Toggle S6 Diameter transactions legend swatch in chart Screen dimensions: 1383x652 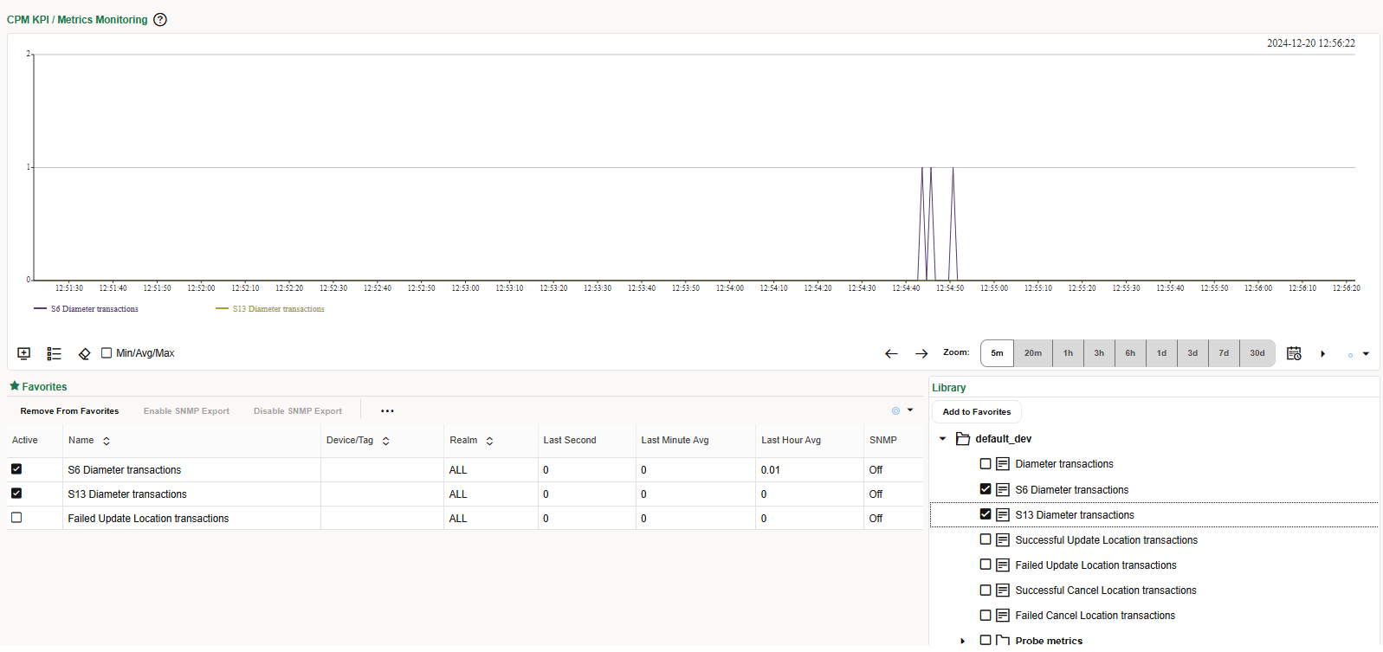pyautogui.click(x=40, y=308)
